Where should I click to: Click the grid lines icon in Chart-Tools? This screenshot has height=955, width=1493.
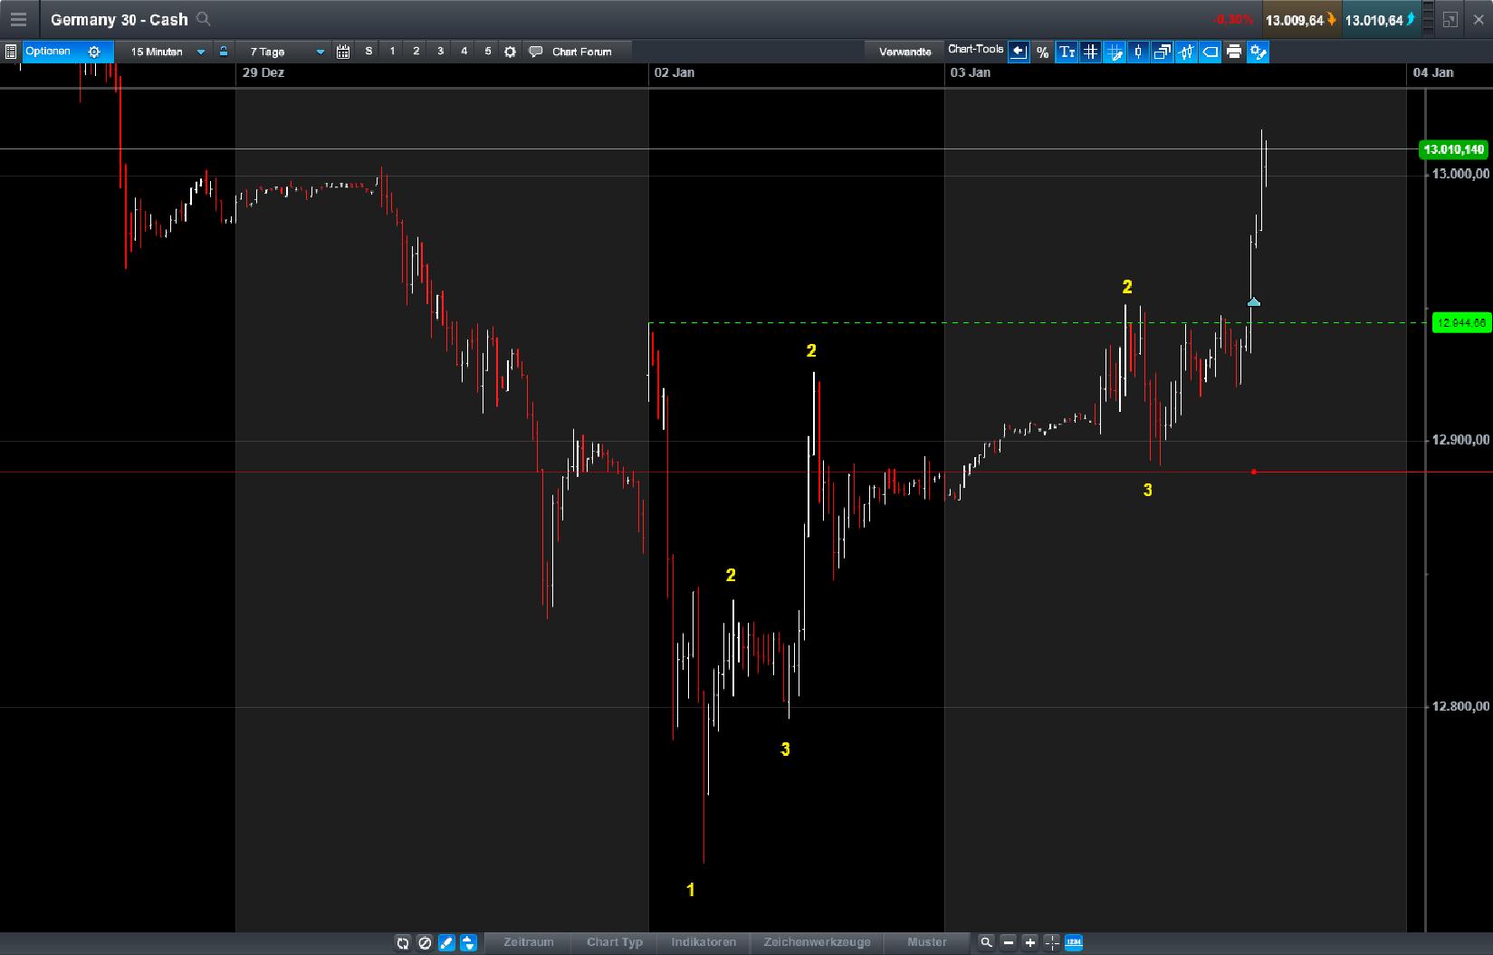coord(1091,52)
